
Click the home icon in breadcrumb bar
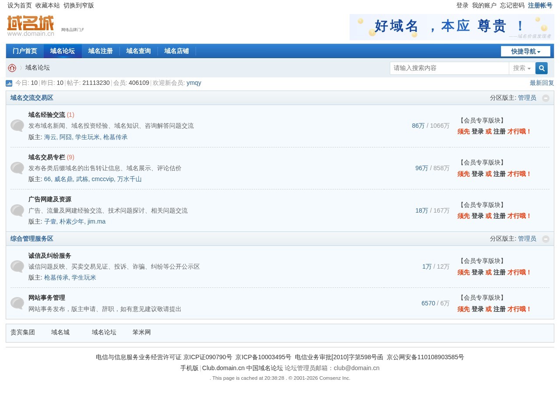click(12, 68)
